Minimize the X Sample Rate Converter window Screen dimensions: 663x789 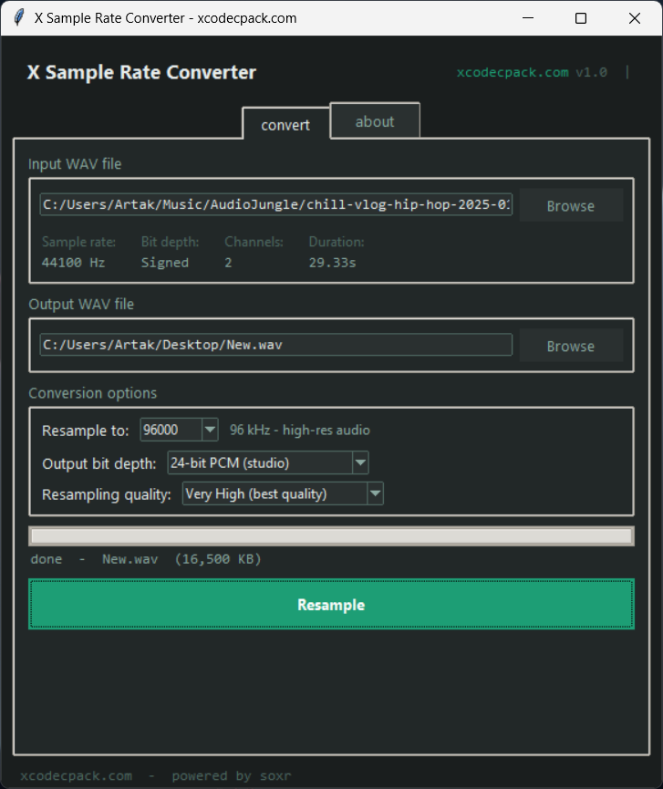point(527,18)
